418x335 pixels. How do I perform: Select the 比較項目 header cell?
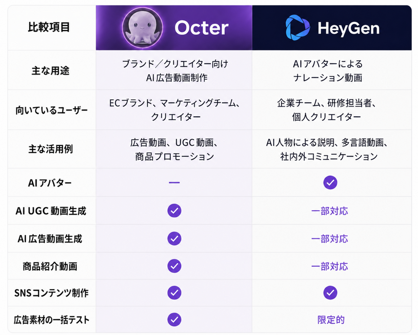(x=52, y=28)
